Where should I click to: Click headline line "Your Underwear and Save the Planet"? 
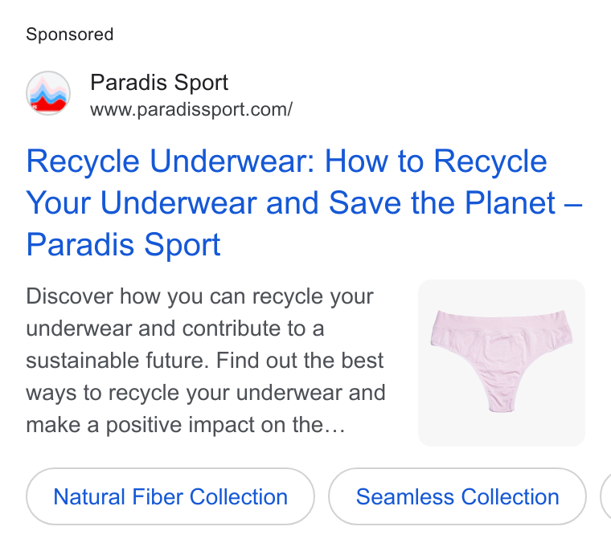[x=290, y=203]
